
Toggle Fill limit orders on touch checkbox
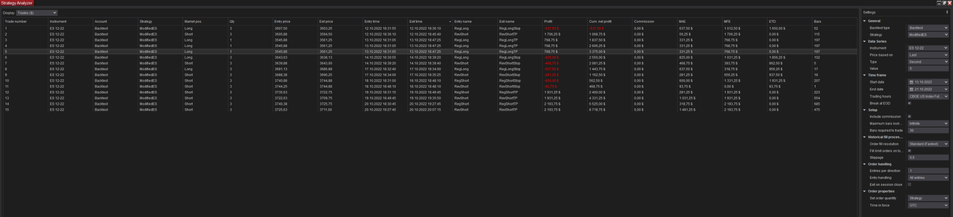(909, 151)
